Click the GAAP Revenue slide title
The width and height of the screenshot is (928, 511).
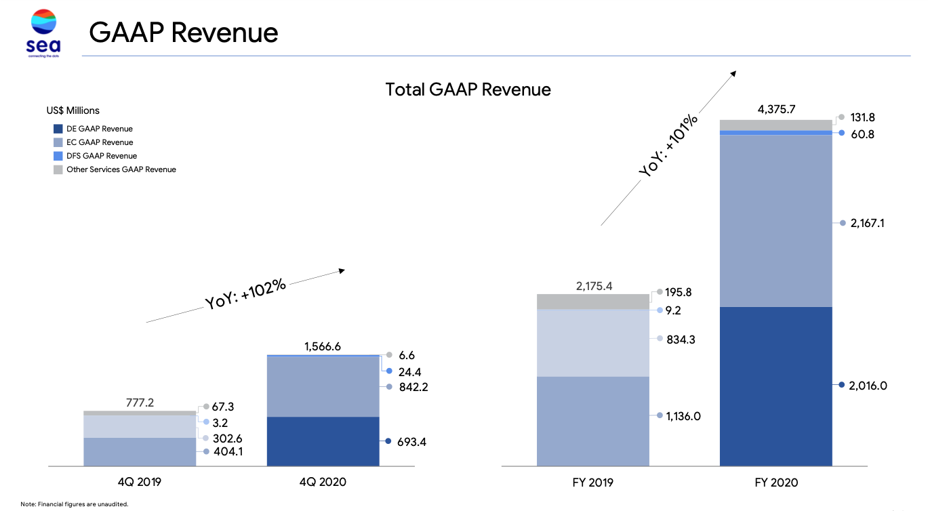tap(184, 32)
